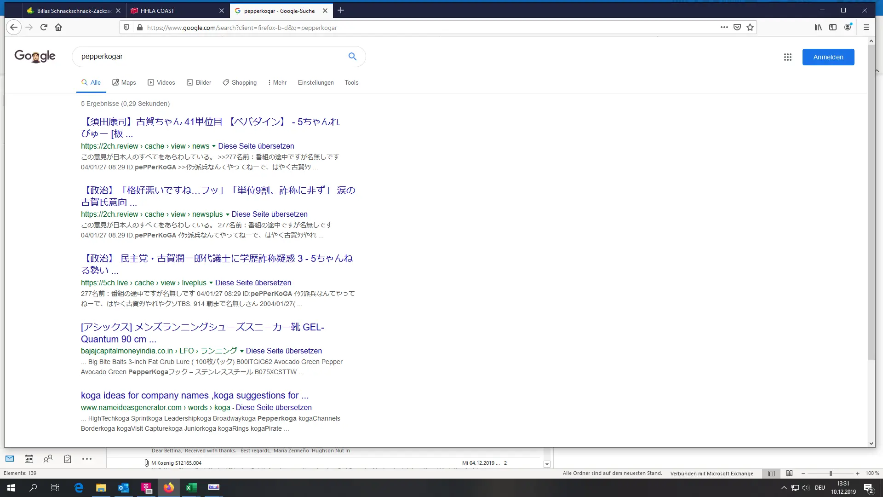The width and height of the screenshot is (883, 497).
Task: Open page actions three-dot menu
Action: (724, 27)
